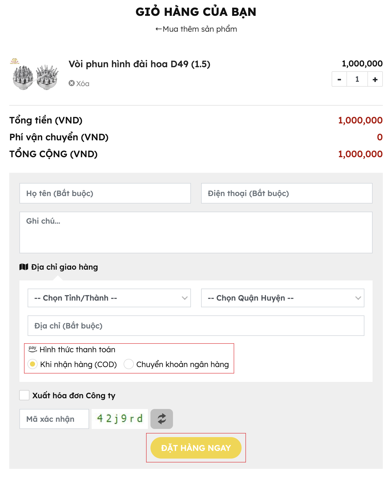Click the Xóa remove icon
391x478 pixels.
pos(72,83)
